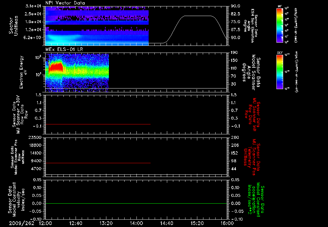Click the "4700" scanner position axis value

37,169
